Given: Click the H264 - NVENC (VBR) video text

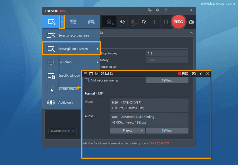Looking at the screenshot, I should click(126, 103).
